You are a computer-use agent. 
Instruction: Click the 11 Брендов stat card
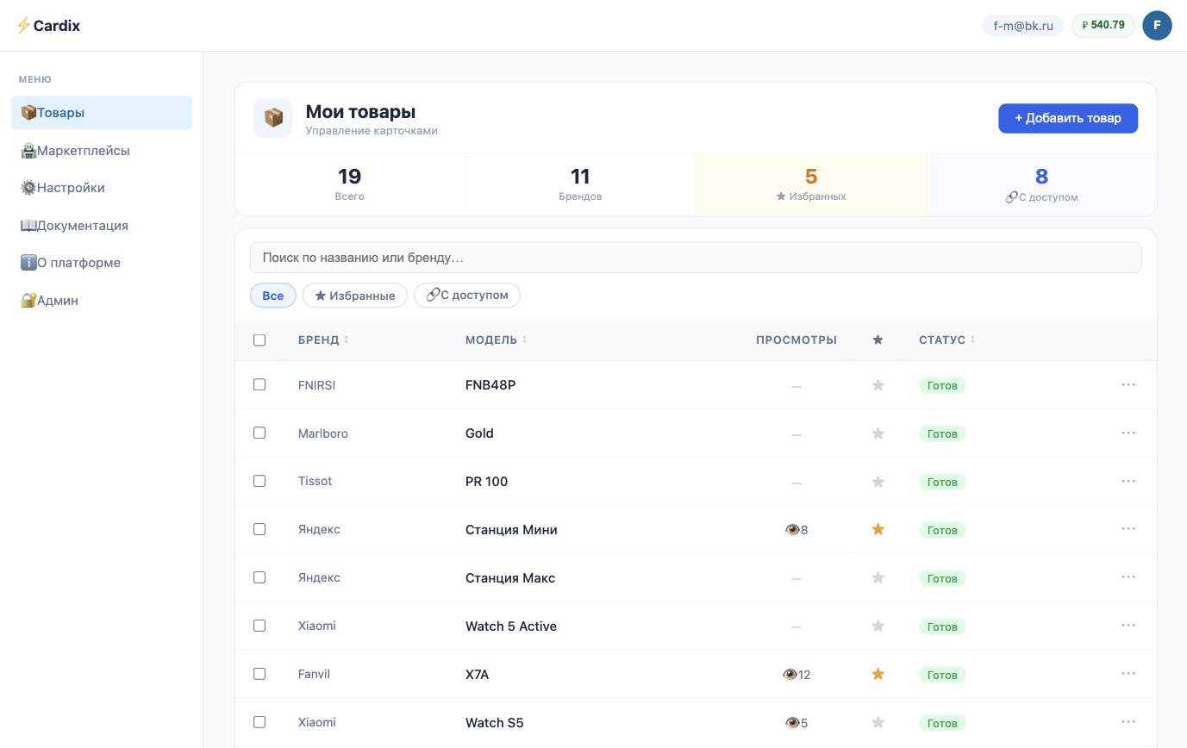(x=580, y=184)
